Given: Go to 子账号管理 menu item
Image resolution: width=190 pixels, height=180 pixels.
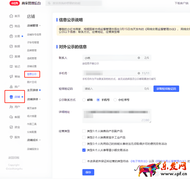Looking at the screenshot, I should [x=33, y=43].
